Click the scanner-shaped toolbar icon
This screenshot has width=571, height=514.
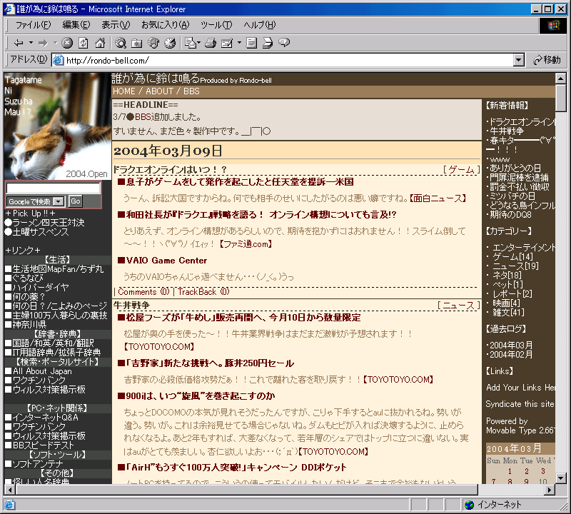point(268,43)
